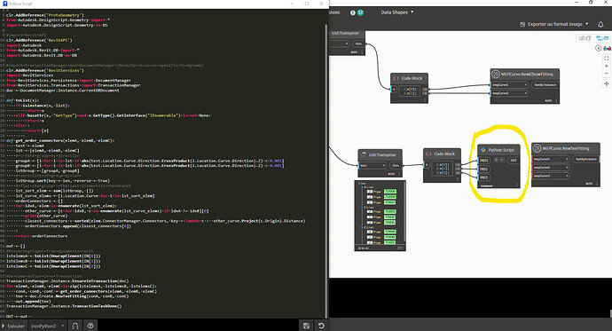Image resolution: width=612 pixels, height=331 pixels.
Task: Click mepCurve1 port on NewElbowFitting node
Action: 509,84
